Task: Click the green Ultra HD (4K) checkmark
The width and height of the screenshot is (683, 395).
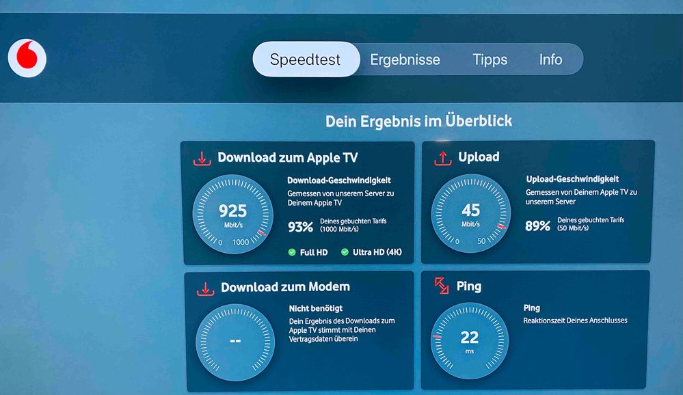Action: tap(345, 251)
